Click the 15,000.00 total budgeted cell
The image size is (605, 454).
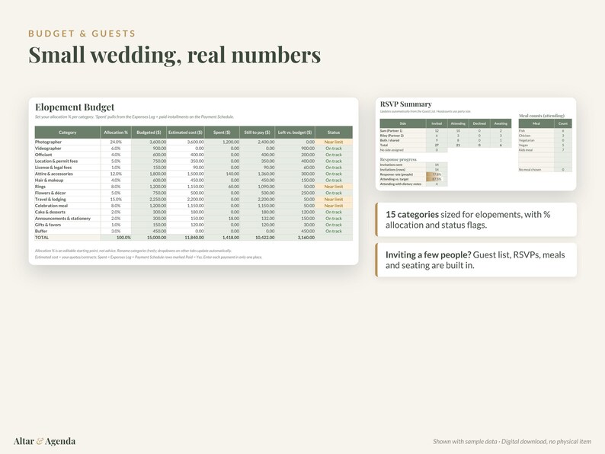pyautogui.click(x=149, y=237)
